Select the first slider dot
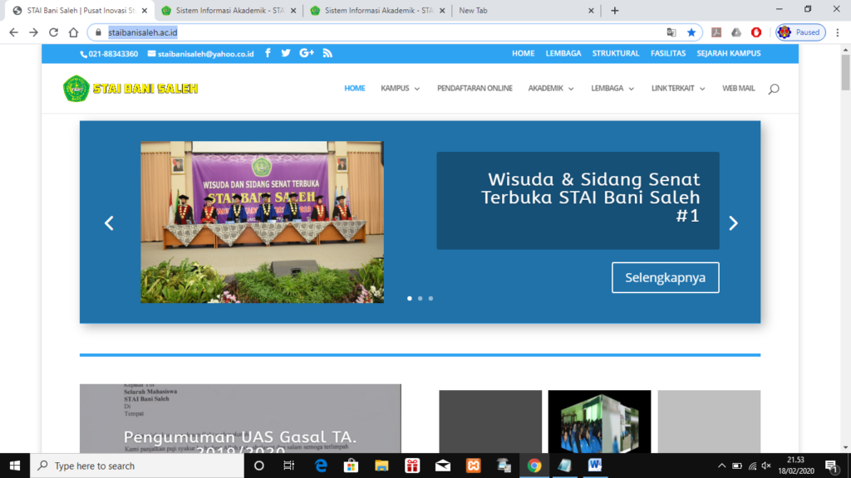The height and width of the screenshot is (478, 851). tap(410, 299)
